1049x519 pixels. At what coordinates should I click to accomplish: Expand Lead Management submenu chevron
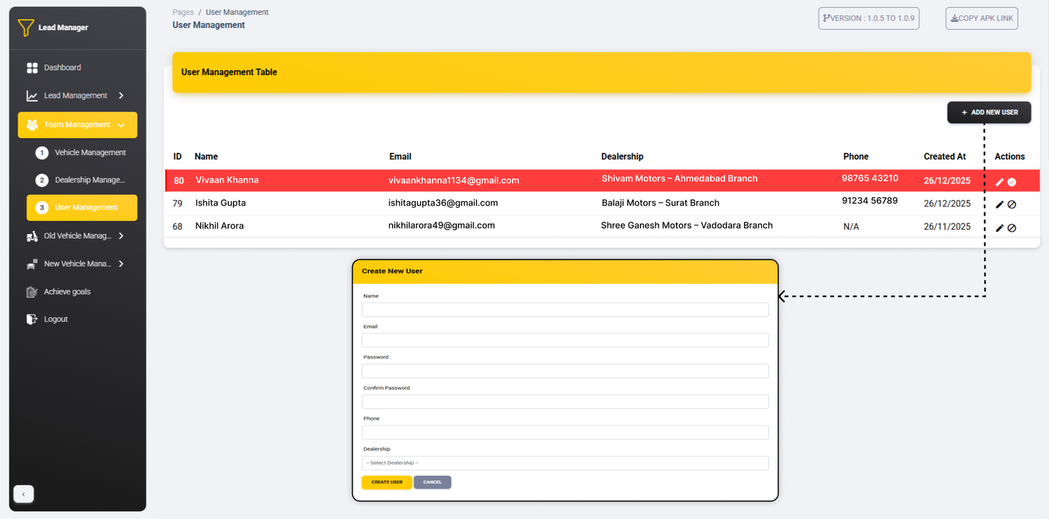click(121, 96)
